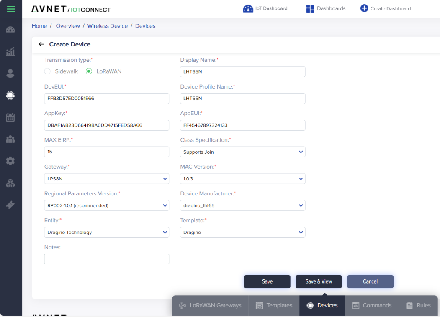Viewport: 440px width, 317px height.
Task: Focus the Display Name field
Action: [242, 72]
